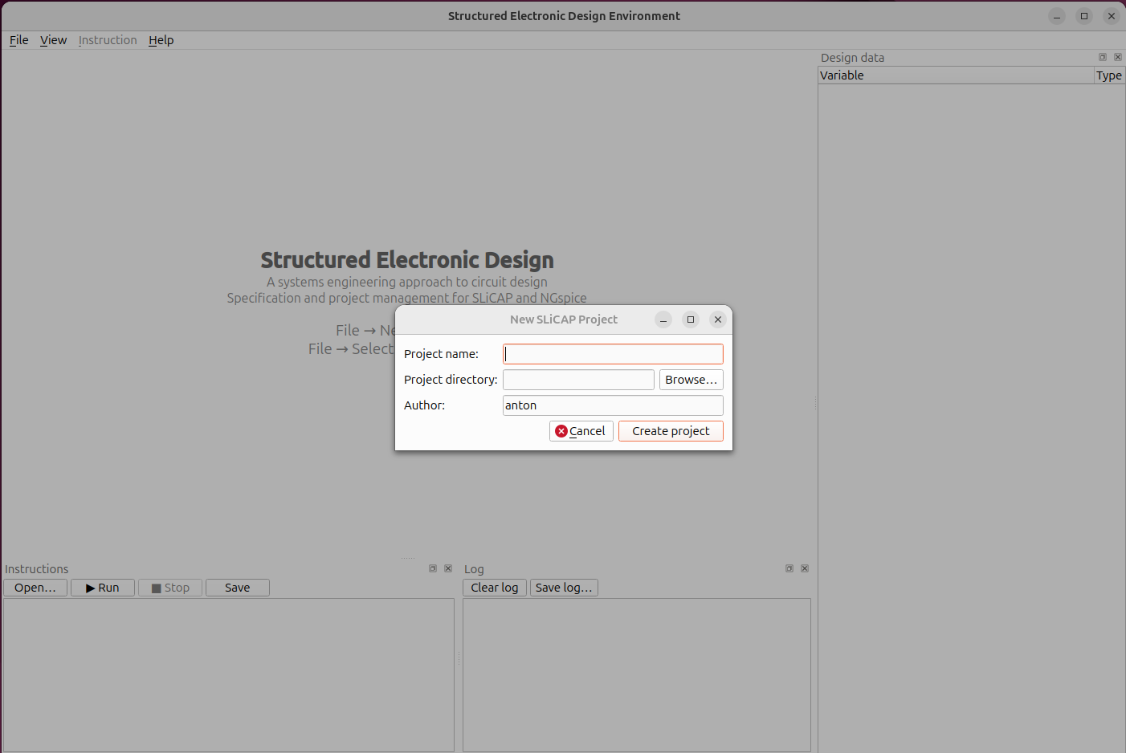Browse for a project directory
This screenshot has height=753, width=1126.
tap(691, 380)
